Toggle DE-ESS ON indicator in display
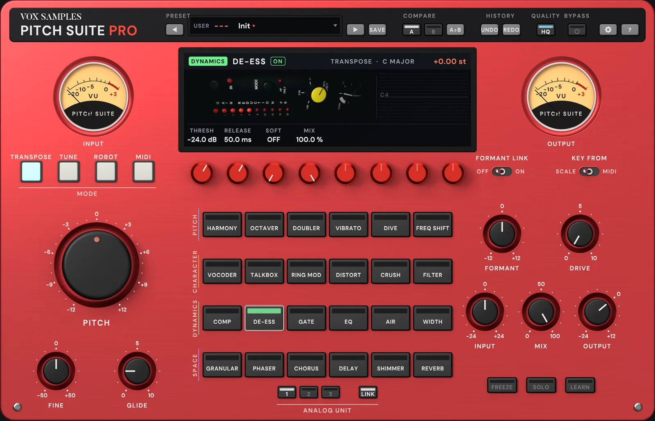655x421 pixels. click(x=278, y=61)
